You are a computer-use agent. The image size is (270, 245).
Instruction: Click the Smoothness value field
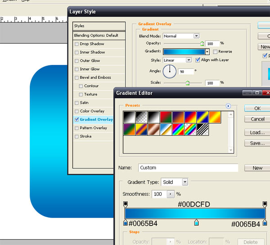coord(160,194)
